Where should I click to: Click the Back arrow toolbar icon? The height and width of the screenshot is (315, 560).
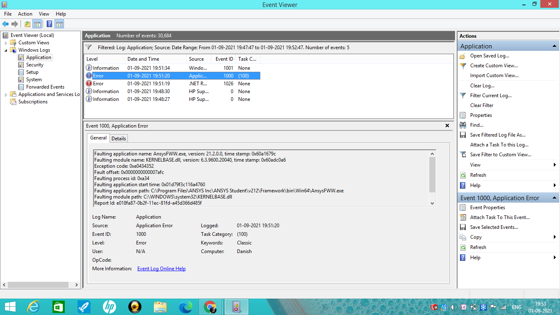5,24
